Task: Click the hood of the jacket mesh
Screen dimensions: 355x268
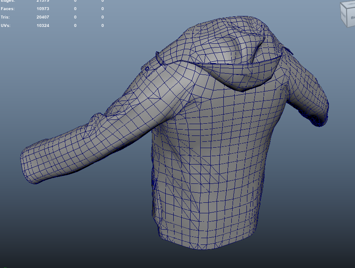Action: (233, 54)
